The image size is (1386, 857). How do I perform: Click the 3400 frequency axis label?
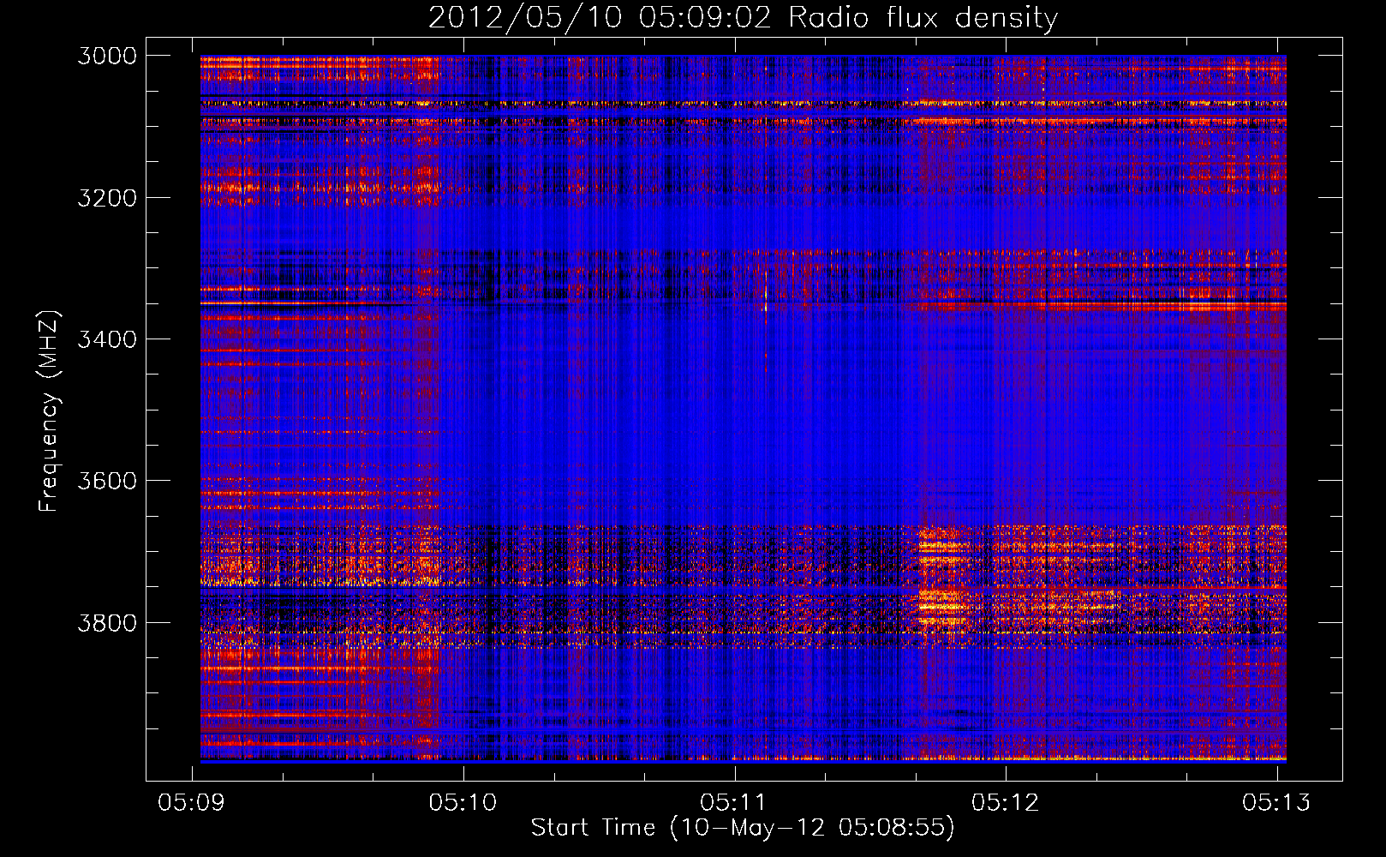coord(107,339)
